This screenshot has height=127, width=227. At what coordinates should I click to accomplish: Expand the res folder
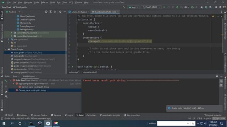(x=9, y=43)
